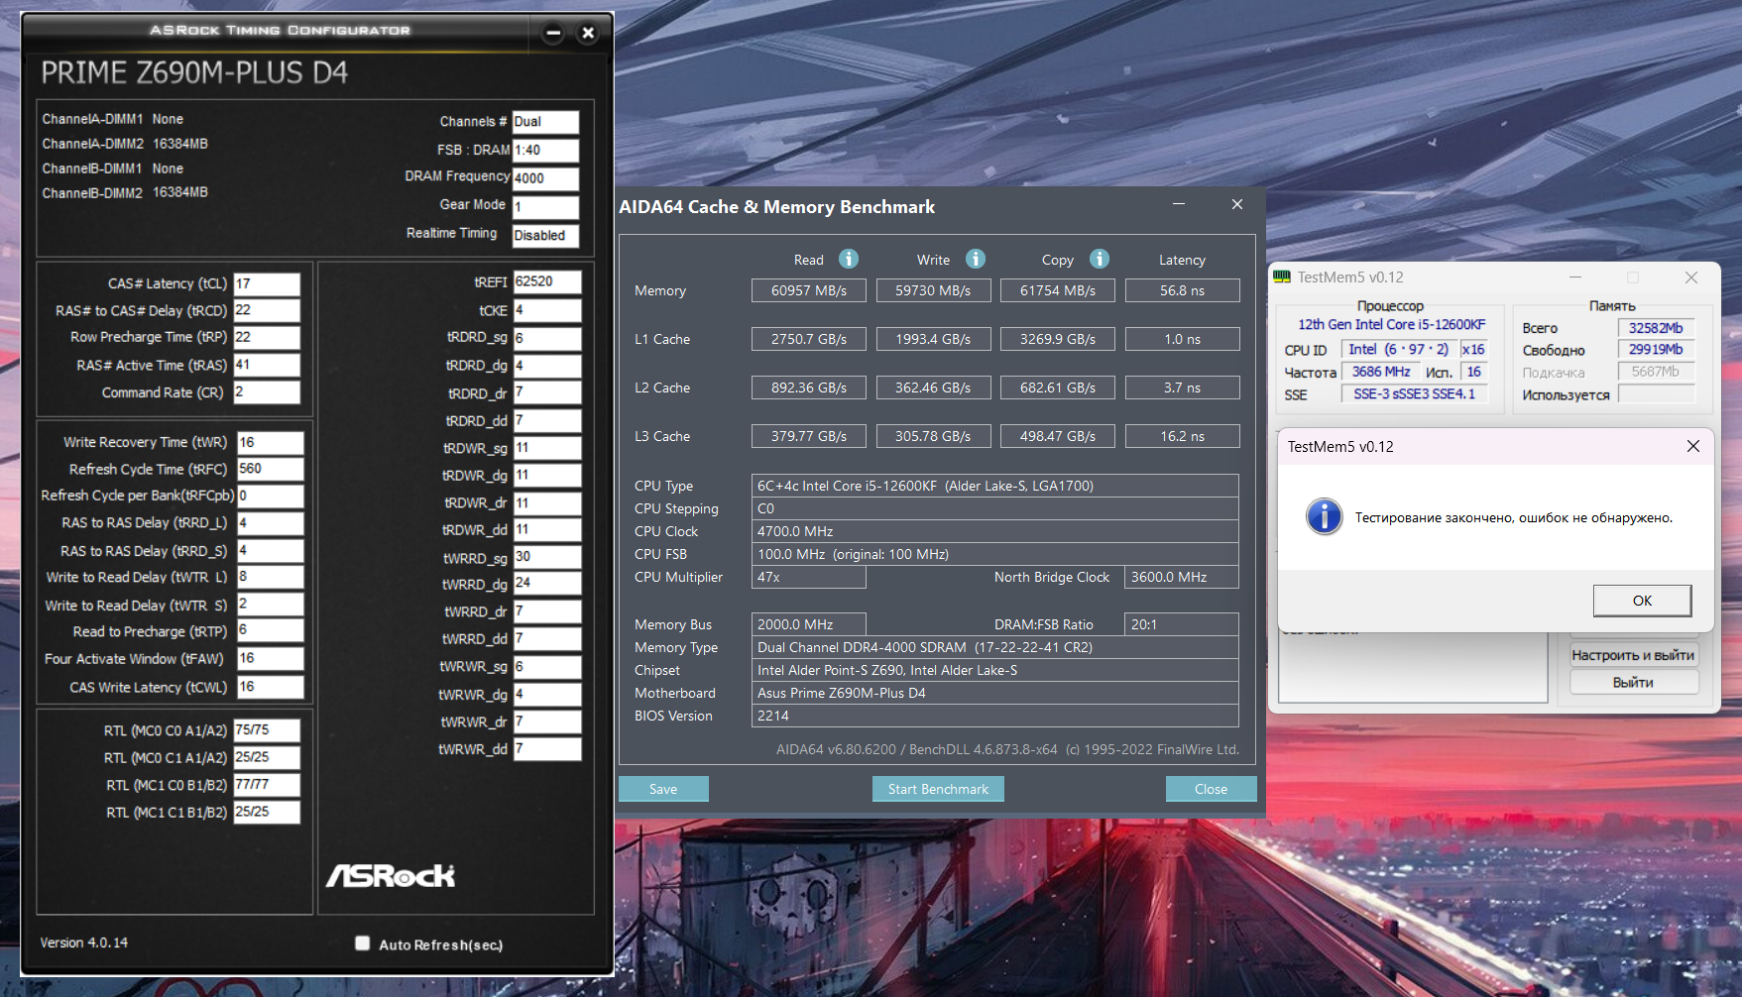Click the CAS# Latency (tCL) field
This screenshot has height=997, width=1742.
(267, 283)
